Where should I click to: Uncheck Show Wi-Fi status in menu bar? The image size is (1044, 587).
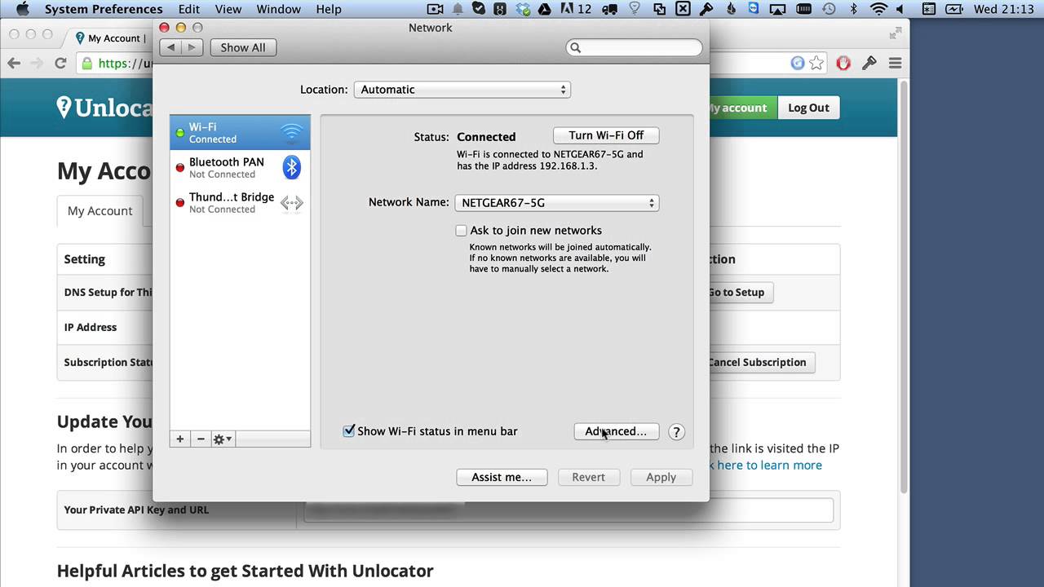pos(349,430)
